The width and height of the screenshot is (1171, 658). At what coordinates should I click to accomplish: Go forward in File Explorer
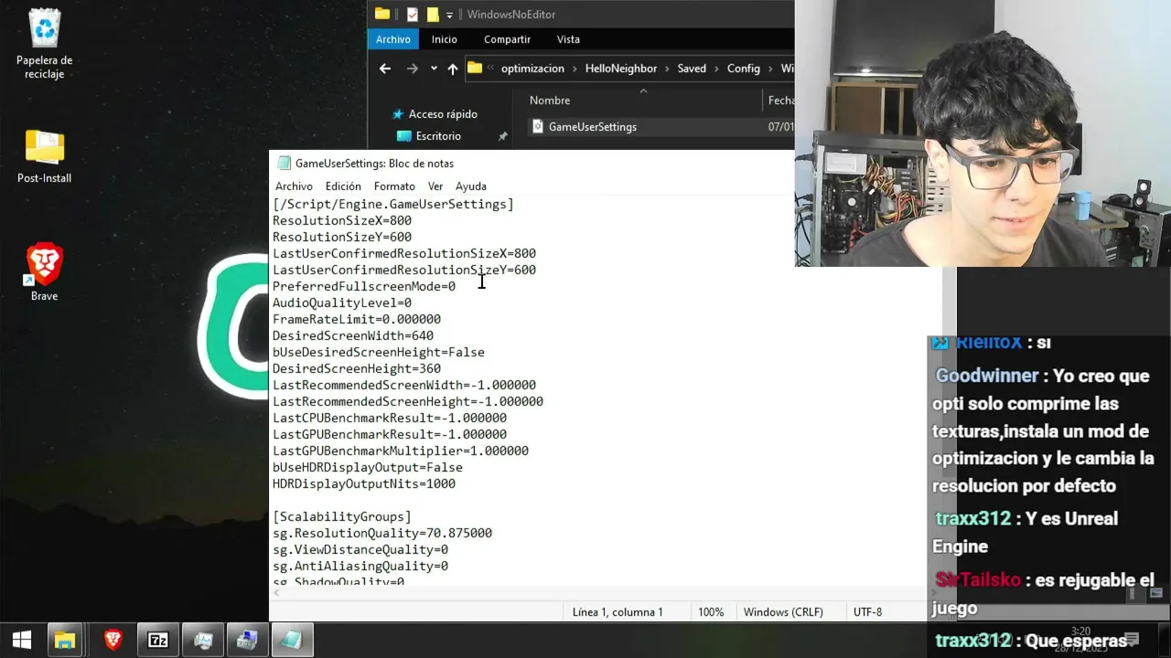coord(413,69)
